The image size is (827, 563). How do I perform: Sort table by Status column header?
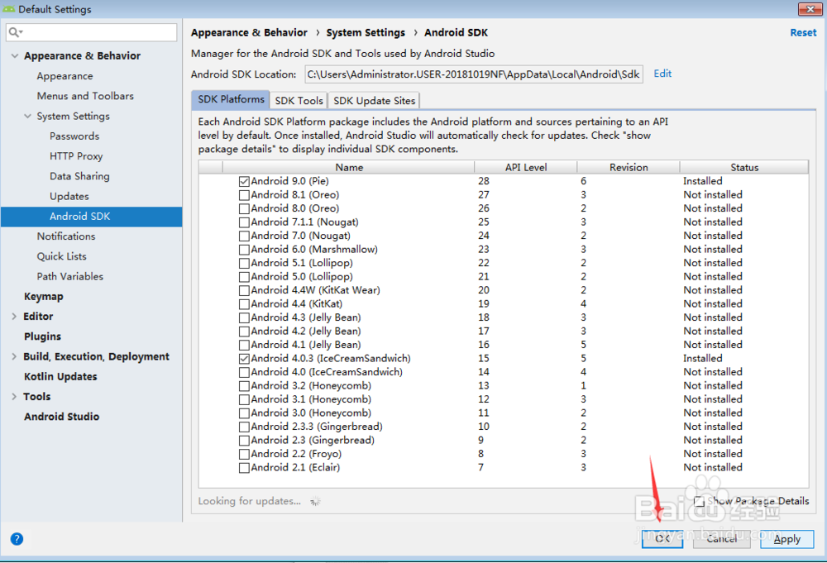click(744, 167)
